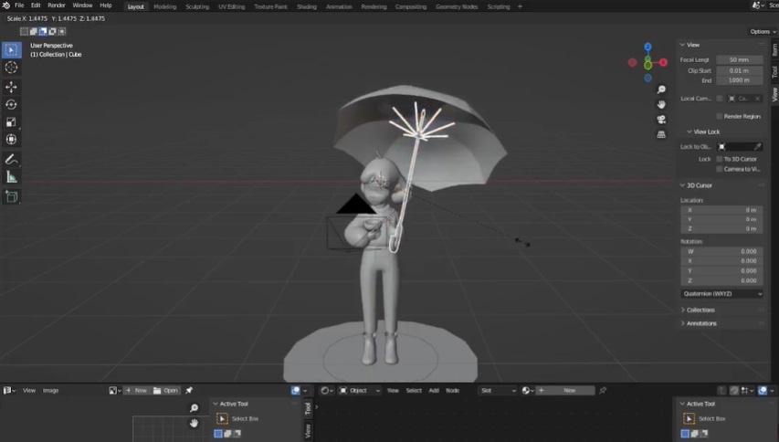Select the Add Cube tool

(x=12, y=196)
